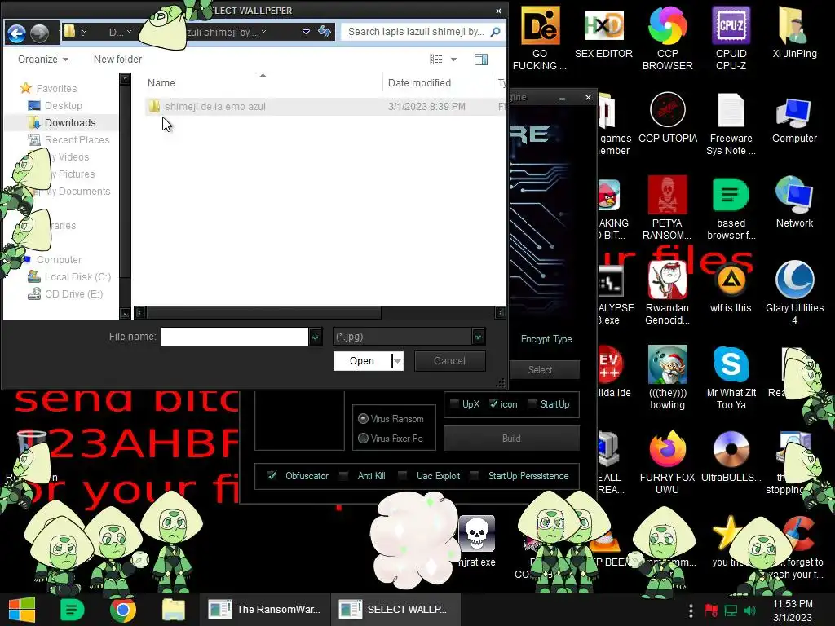The height and width of the screenshot is (626, 835).
Task: Open the njrat.exe skull icon
Action: click(x=476, y=541)
